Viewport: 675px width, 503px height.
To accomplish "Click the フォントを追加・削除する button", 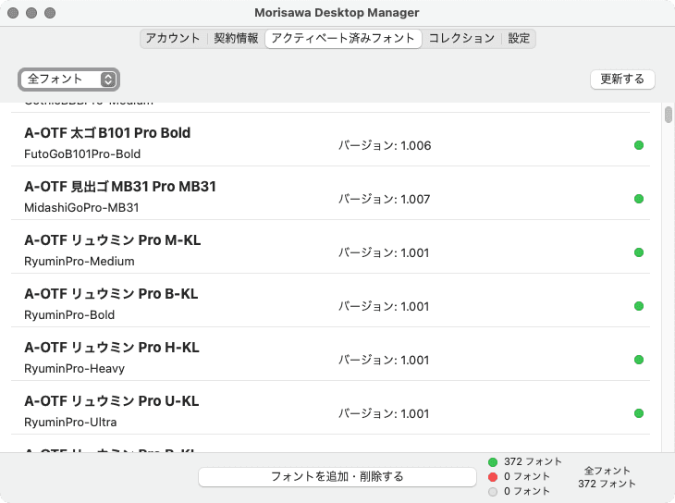I will point(337,476).
